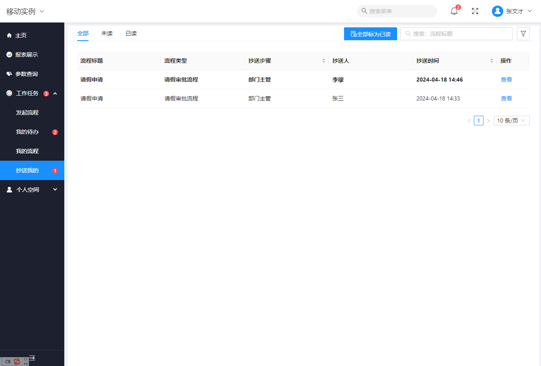Open the 10 条/页 page size dropdown
The height and width of the screenshot is (366, 541).
pos(511,121)
